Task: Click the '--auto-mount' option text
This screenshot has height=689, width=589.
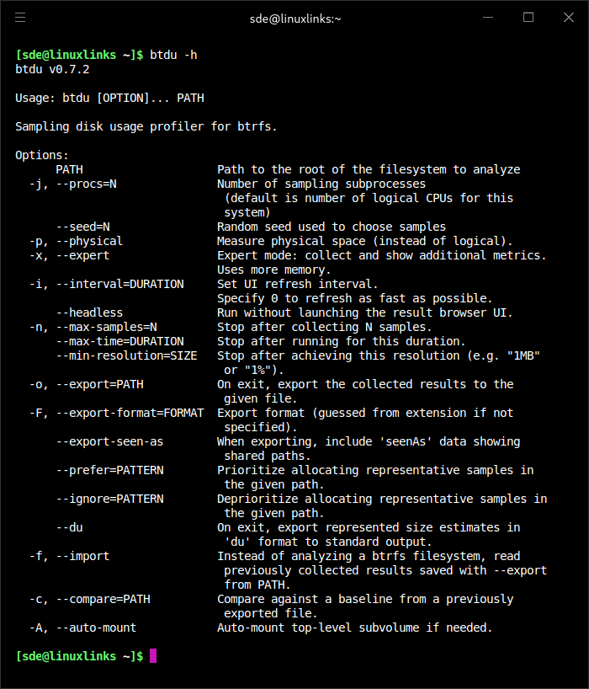Action: tap(96, 628)
